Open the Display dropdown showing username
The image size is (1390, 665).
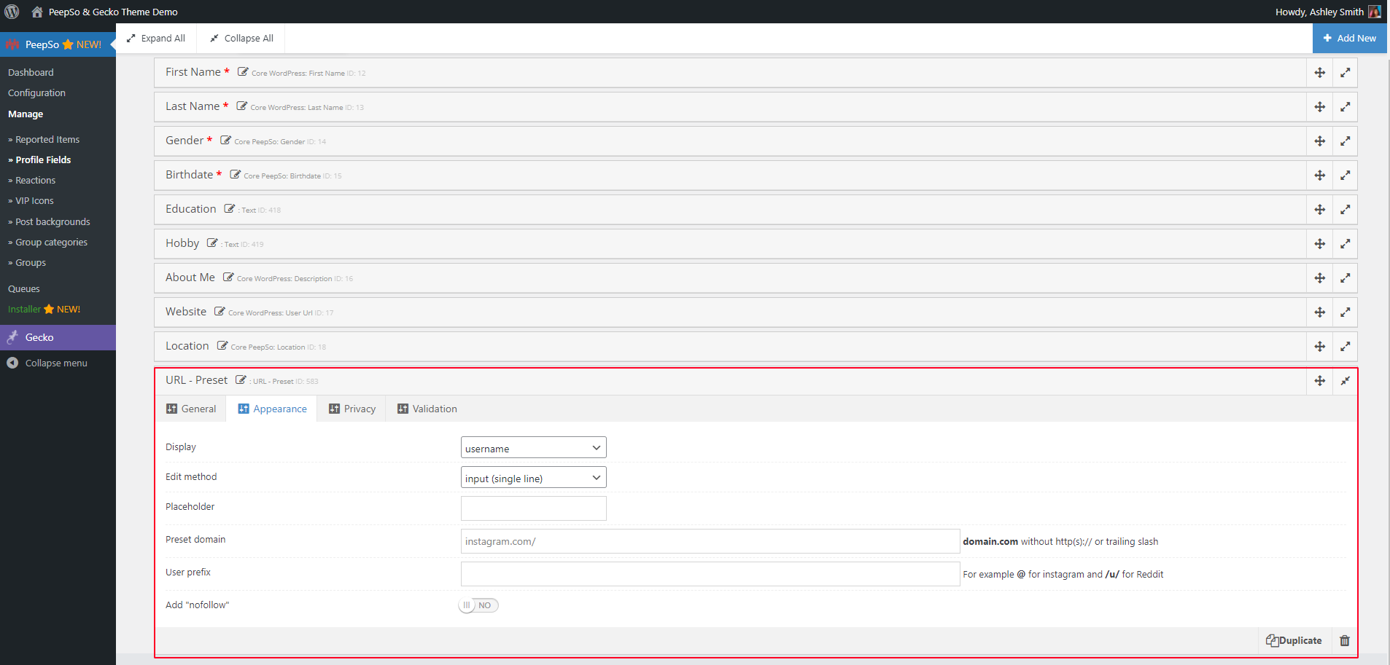534,448
